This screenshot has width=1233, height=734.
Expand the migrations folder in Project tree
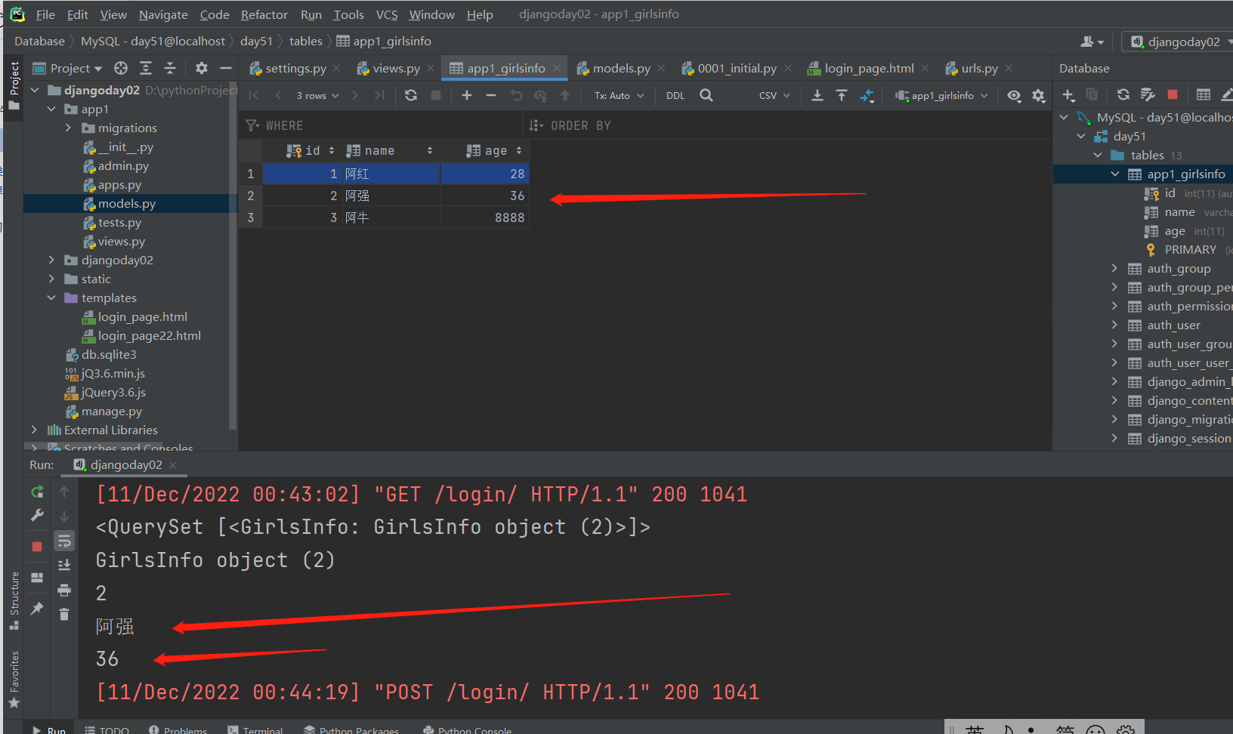[68, 128]
